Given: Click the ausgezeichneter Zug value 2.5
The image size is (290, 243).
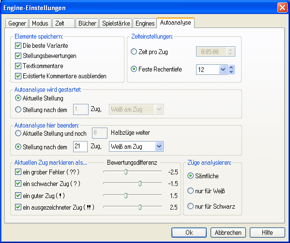Looking at the screenshot, I should click(174, 207).
